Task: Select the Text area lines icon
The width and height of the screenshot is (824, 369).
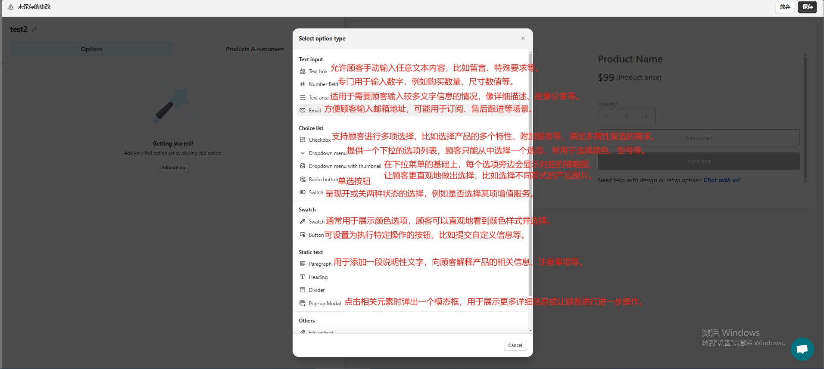Action: point(303,97)
